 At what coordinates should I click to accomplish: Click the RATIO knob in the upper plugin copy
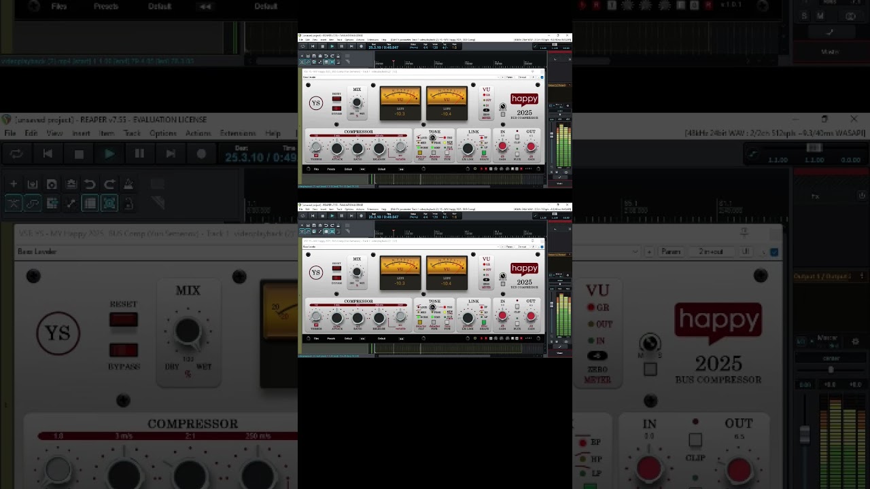(358, 148)
